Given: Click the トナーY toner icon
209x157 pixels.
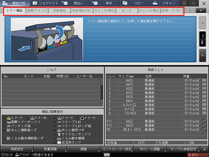Looking at the screenshot, I should click(x=9, y=118).
